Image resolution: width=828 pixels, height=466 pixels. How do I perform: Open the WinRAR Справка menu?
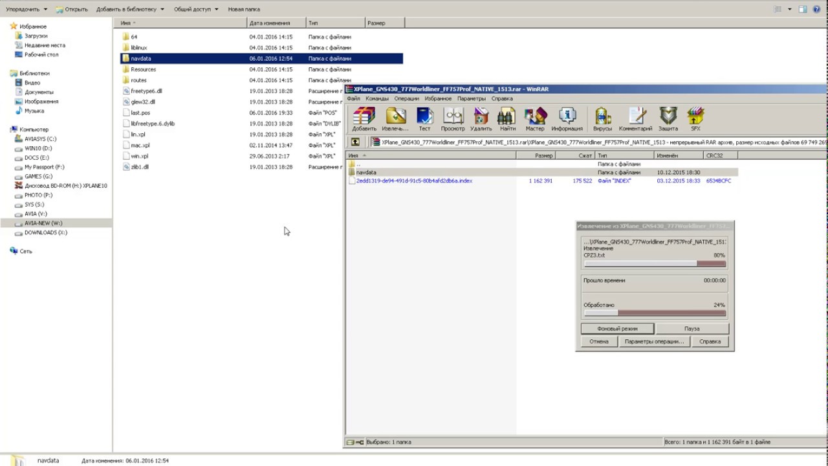(x=502, y=98)
